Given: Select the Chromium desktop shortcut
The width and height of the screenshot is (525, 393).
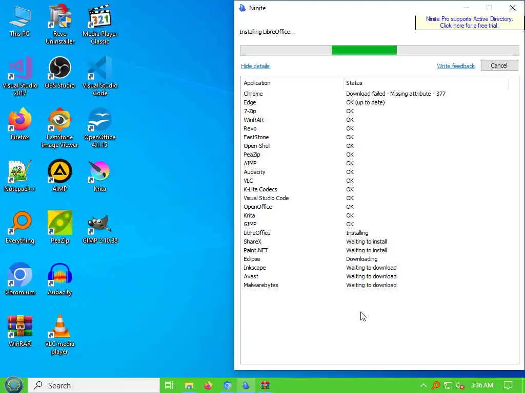Looking at the screenshot, I should coord(20,279).
